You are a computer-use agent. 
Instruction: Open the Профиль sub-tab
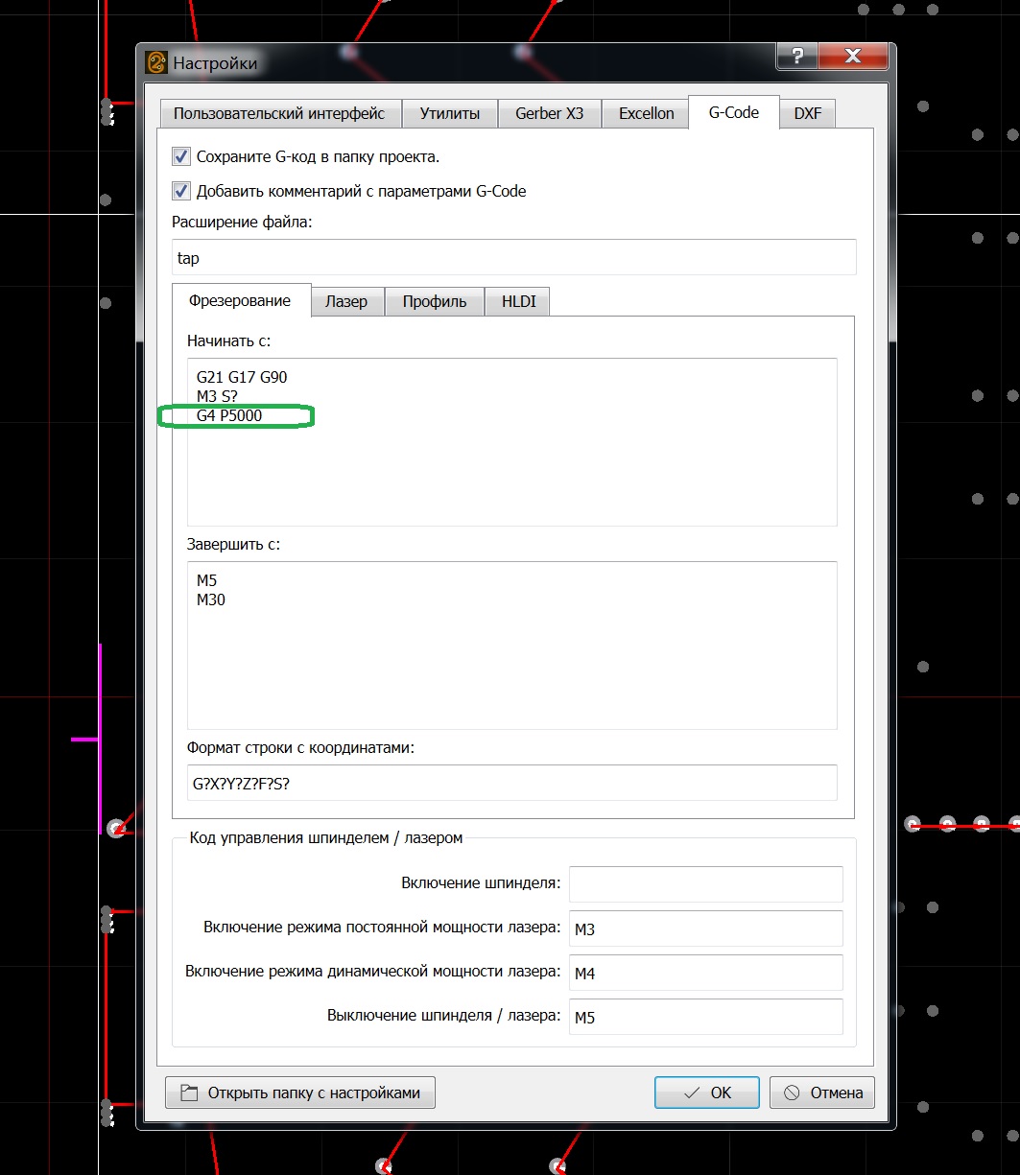point(435,301)
